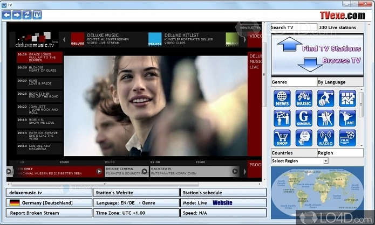This screenshot has width=375, height=225.
Task: Click the Search TV input field
Action: (x=294, y=27)
